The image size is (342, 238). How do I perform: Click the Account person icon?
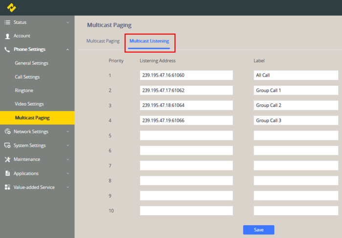pyautogui.click(x=7, y=36)
